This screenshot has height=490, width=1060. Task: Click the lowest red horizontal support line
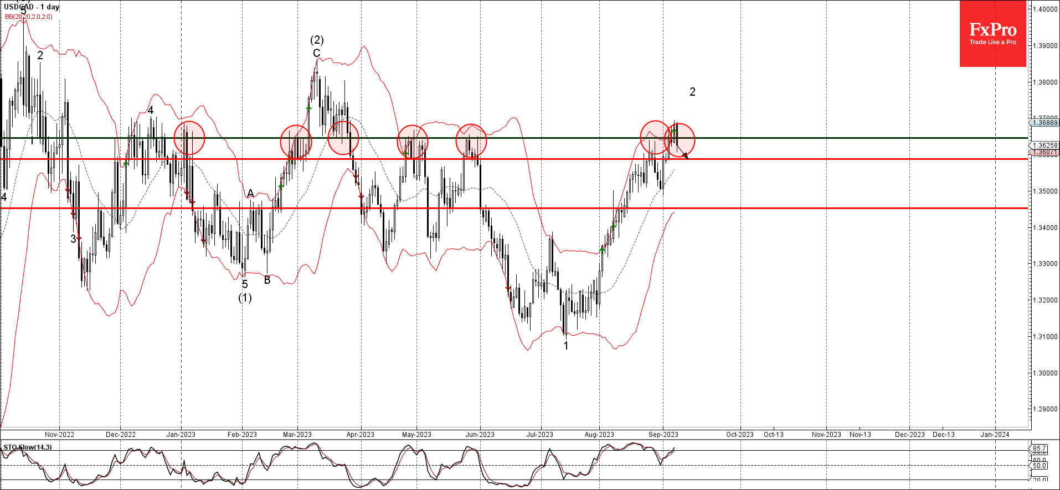click(514, 208)
